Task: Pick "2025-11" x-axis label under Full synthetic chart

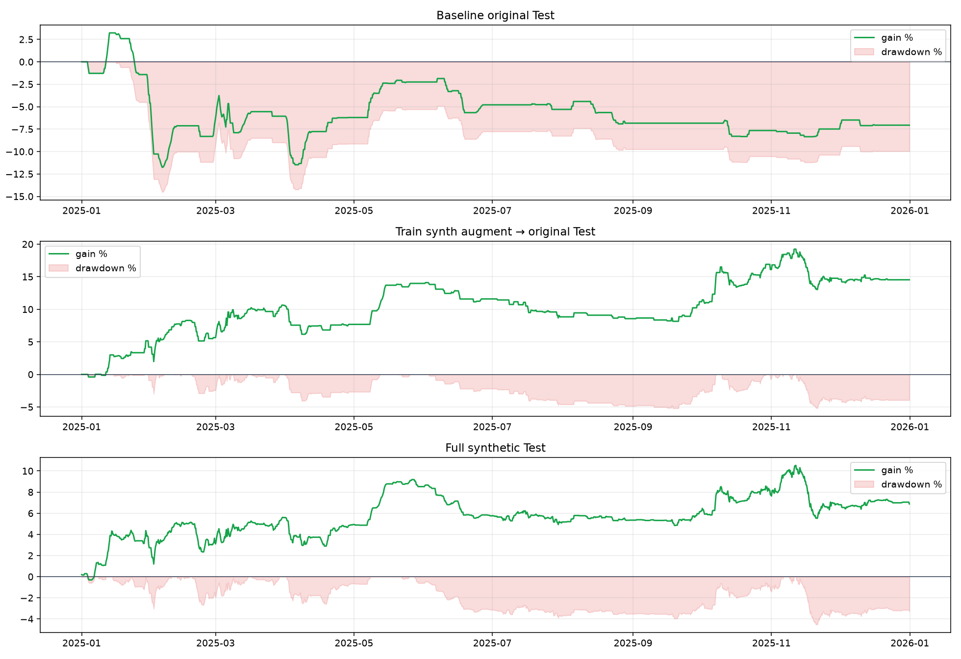Action: (771, 643)
